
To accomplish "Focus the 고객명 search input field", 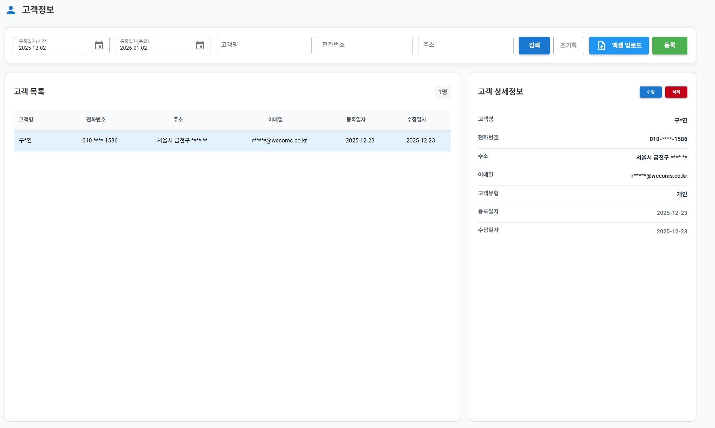I will click(x=263, y=45).
